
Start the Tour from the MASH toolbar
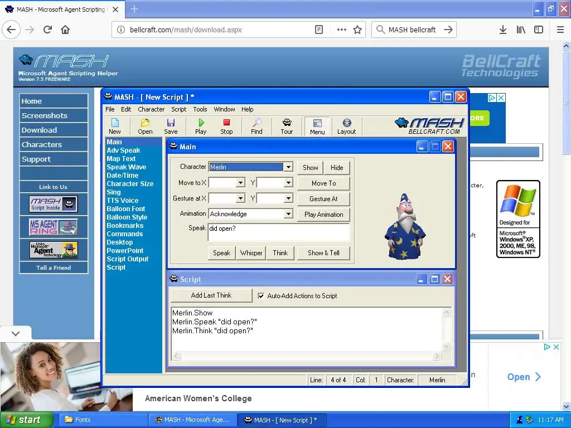click(287, 127)
